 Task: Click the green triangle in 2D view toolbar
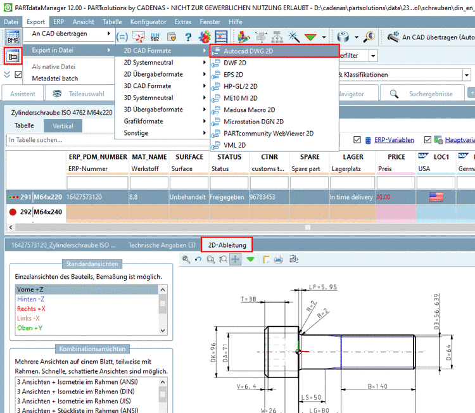point(250,259)
